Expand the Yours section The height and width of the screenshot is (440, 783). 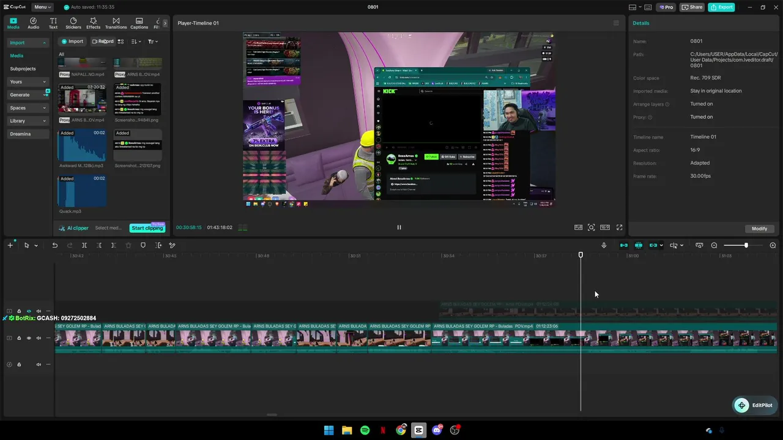(28, 82)
